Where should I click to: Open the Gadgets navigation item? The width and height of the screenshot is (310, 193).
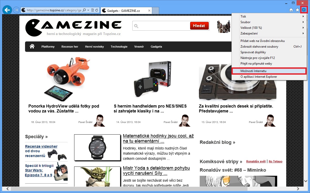click(x=156, y=47)
